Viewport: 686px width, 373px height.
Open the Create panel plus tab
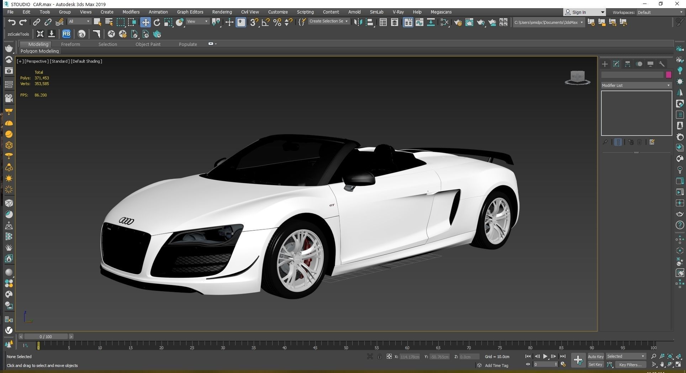pos(605,64)
